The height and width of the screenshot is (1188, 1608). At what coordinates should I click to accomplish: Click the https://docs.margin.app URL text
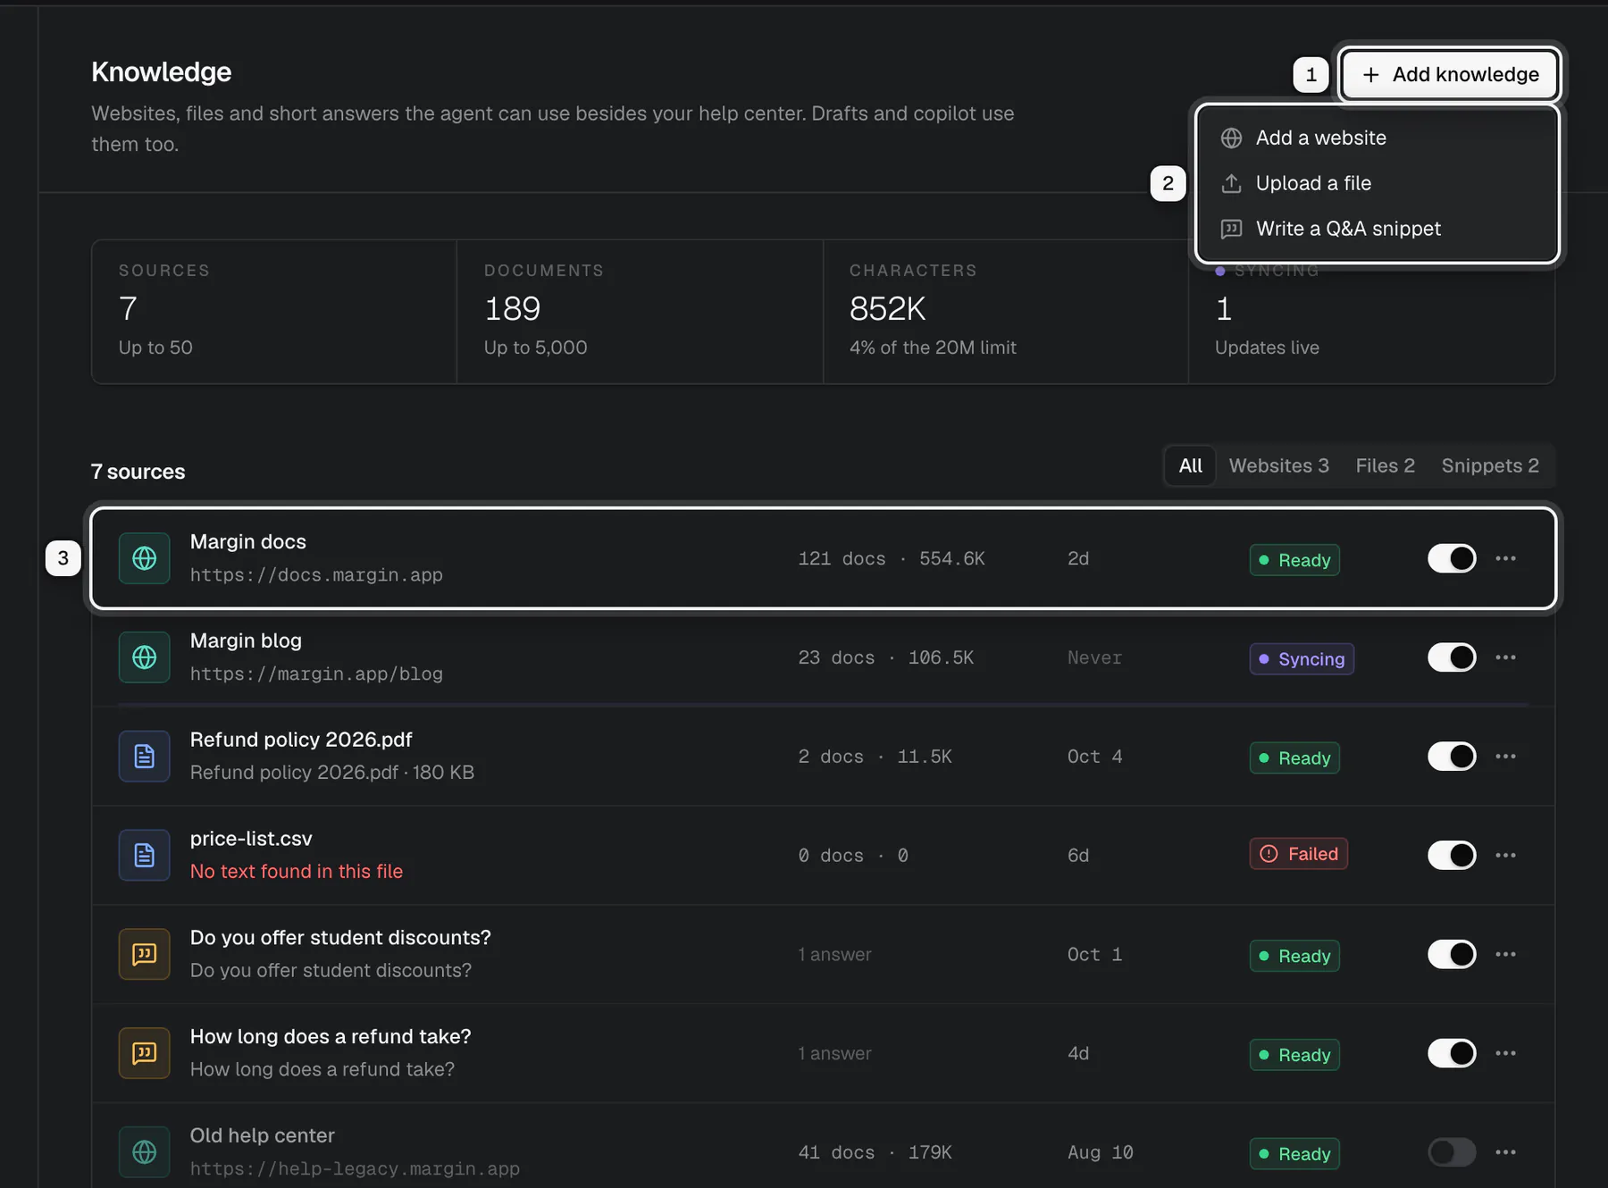(x=316, y=575)
